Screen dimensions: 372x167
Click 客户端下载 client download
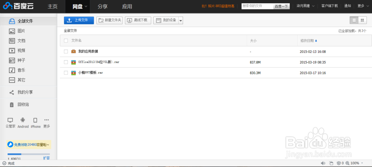pyautogui.click(x=330, y=6)
